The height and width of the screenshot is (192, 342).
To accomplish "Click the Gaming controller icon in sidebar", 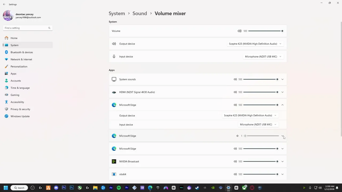I will coord(6,95).
